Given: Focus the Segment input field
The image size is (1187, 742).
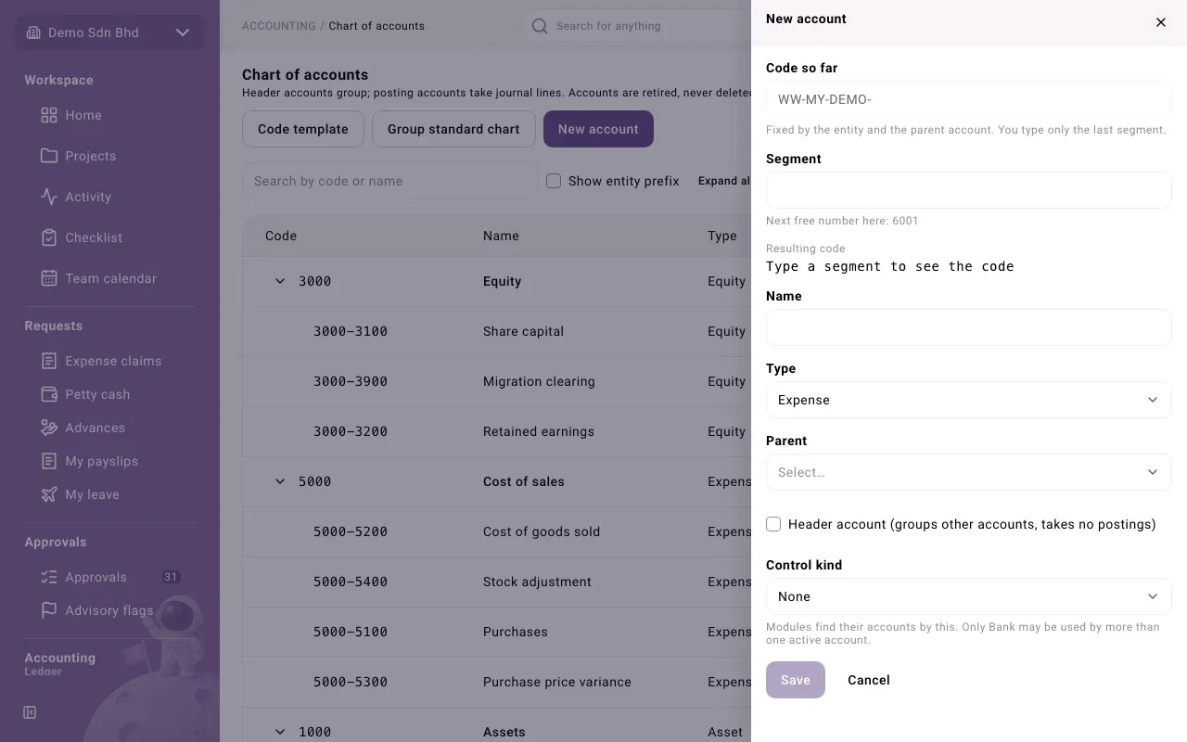Looking at the screenshot, I should tap(969, 190).
